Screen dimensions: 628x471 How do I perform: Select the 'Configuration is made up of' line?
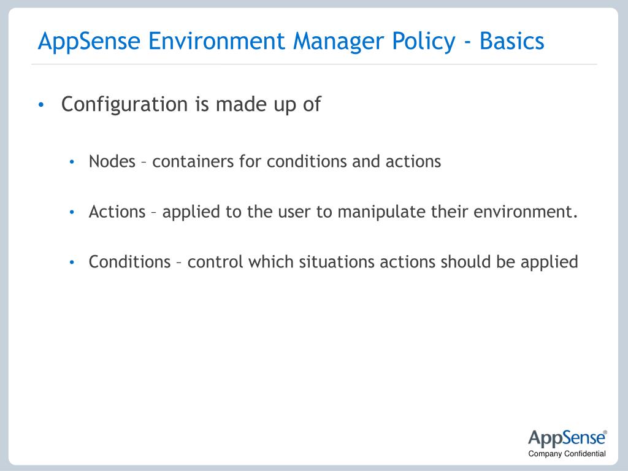pos(191,104)
